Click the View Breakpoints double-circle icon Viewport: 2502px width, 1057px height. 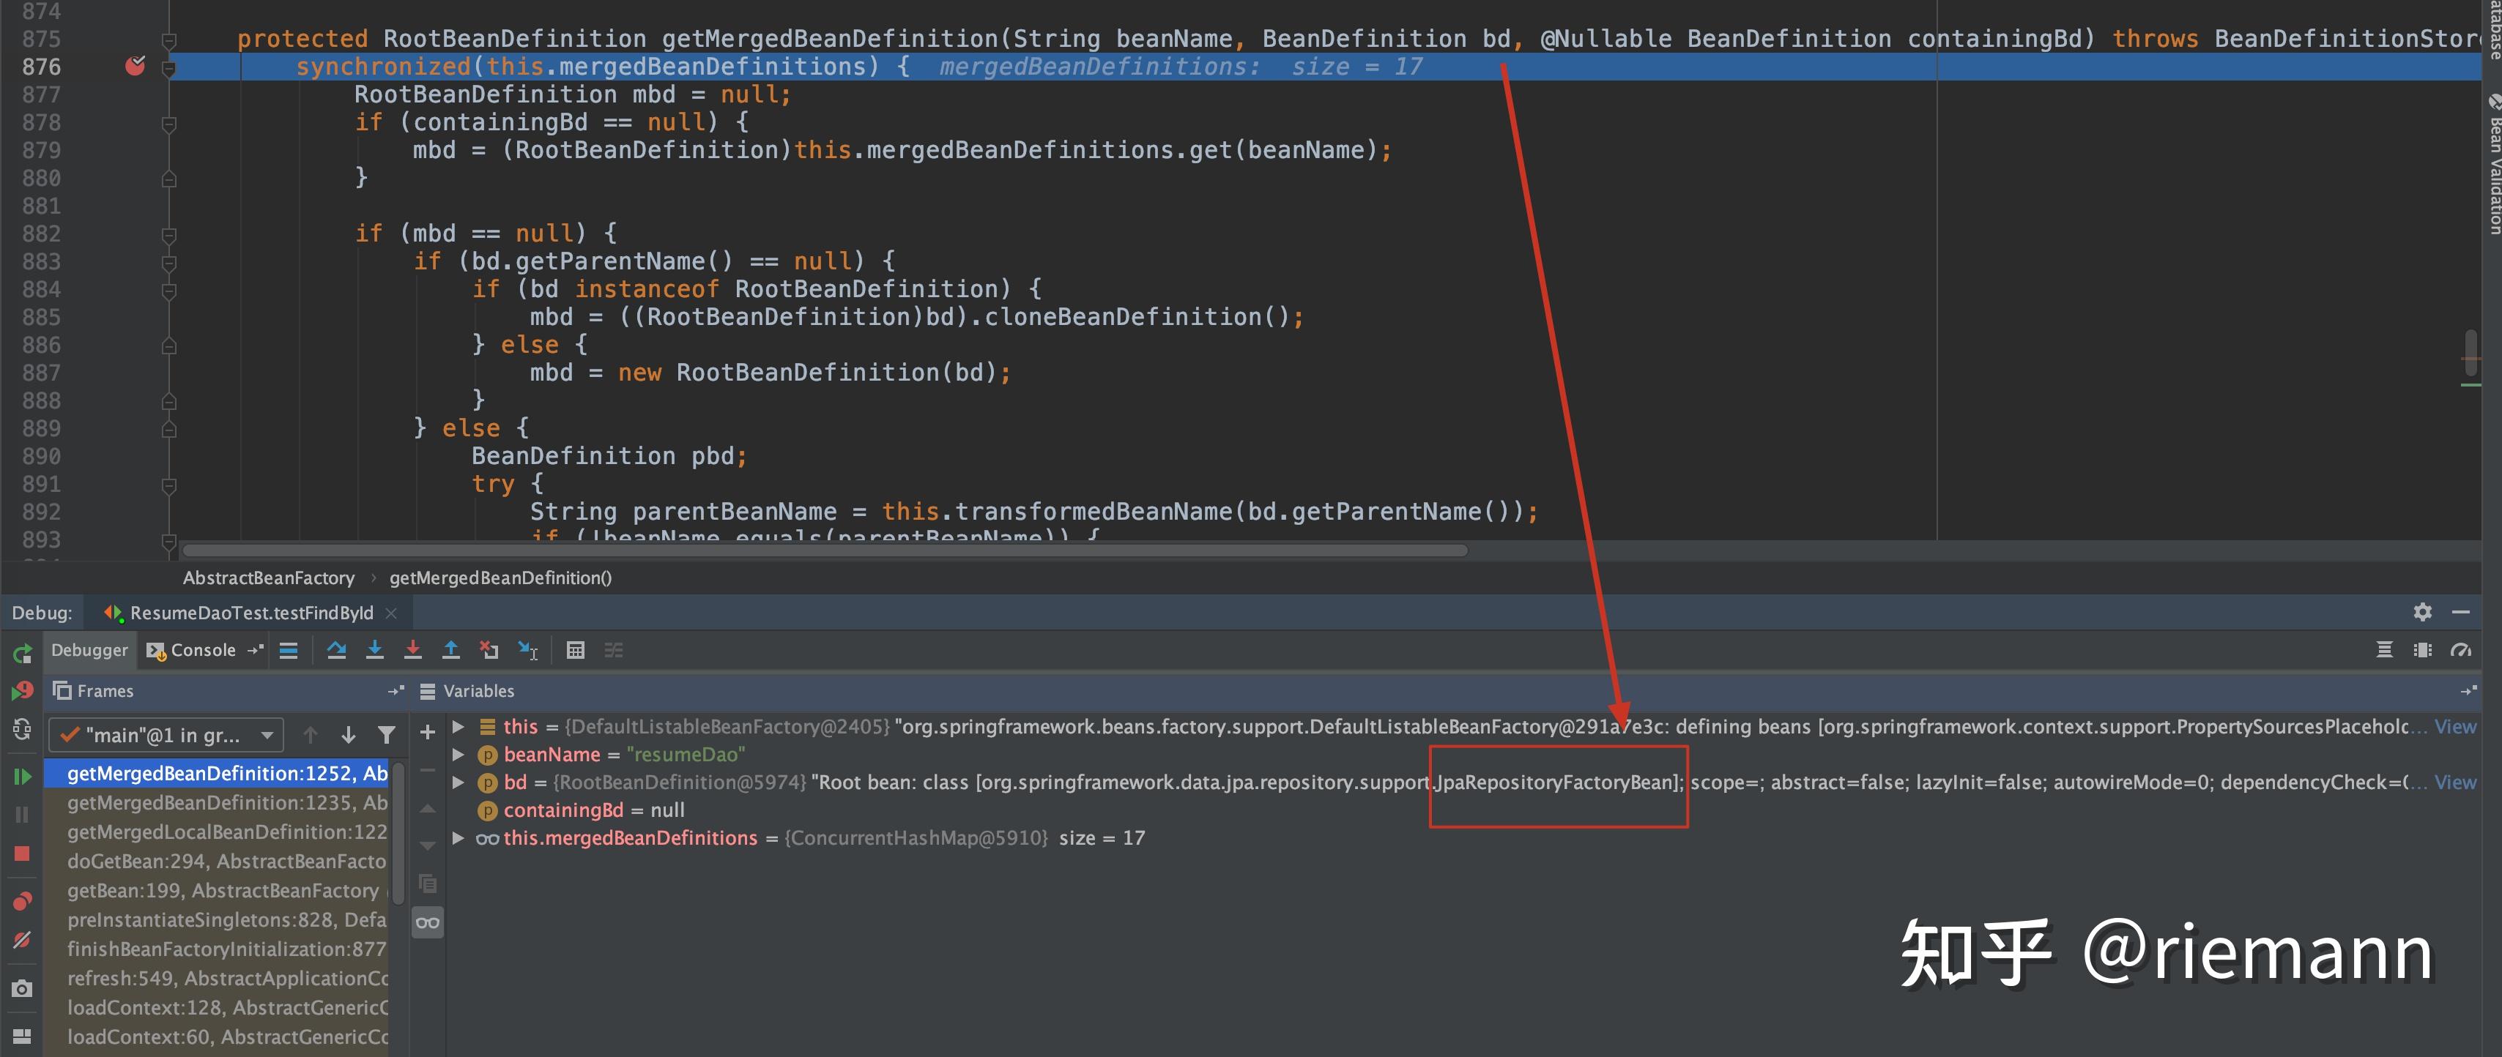tap(21, 902)
